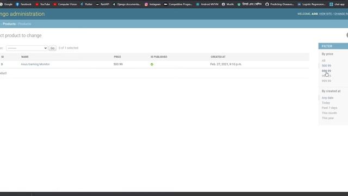Open the Android MVVM bookmark

207,4
